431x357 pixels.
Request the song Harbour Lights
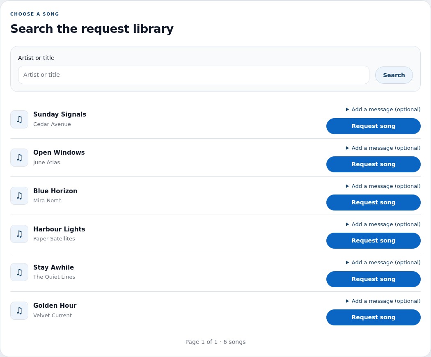373,241
